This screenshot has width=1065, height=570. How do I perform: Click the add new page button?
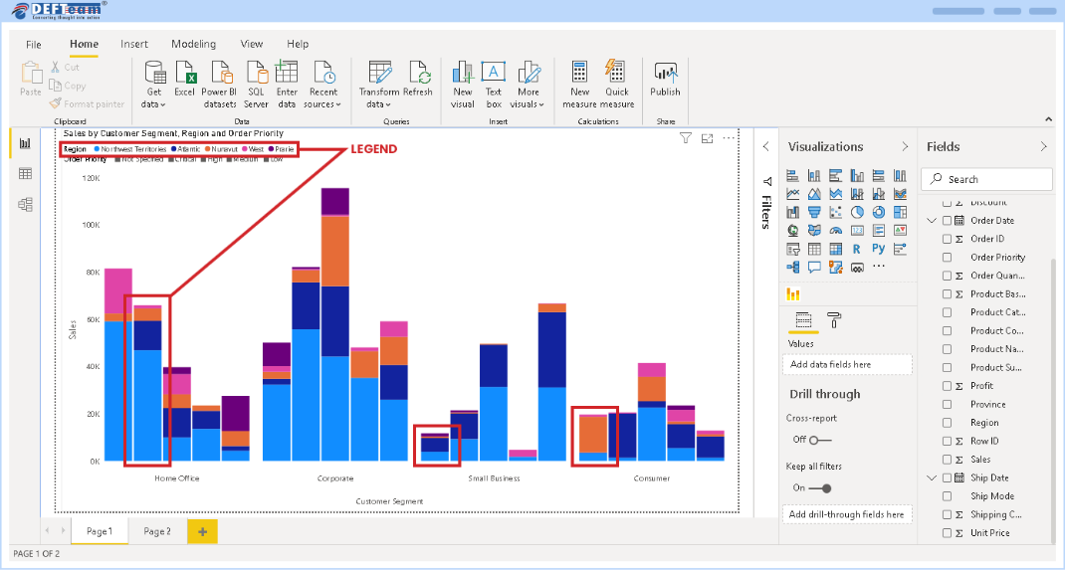(x=202, y=532)
